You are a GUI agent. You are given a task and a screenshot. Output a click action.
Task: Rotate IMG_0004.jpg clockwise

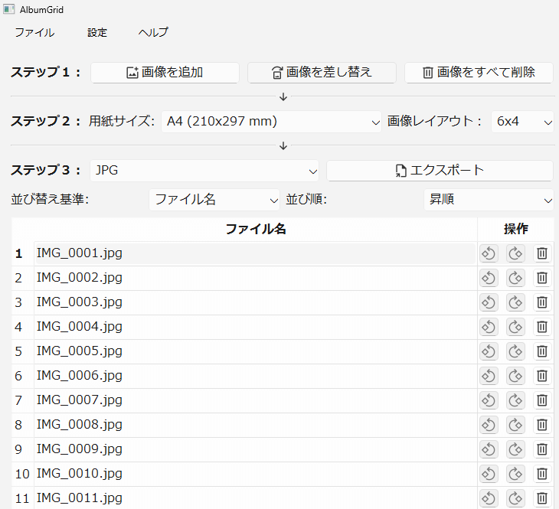pyautogui.click(x=515, y=327)
